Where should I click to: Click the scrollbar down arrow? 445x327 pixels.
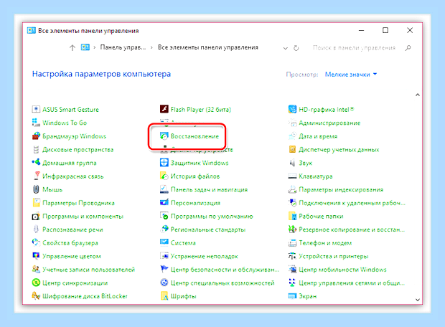(418, 300)
